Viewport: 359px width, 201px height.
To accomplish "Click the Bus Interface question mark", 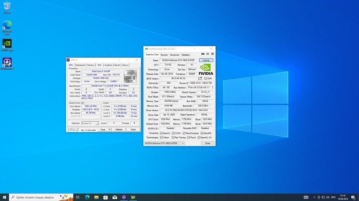I will tap(212, 87).
